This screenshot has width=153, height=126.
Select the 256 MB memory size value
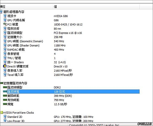click(x=58, y=37)
